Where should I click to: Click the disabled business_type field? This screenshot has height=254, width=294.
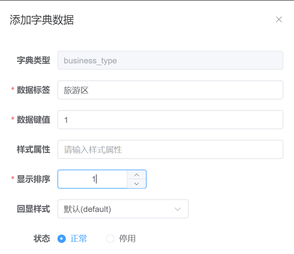pos(170,61)
